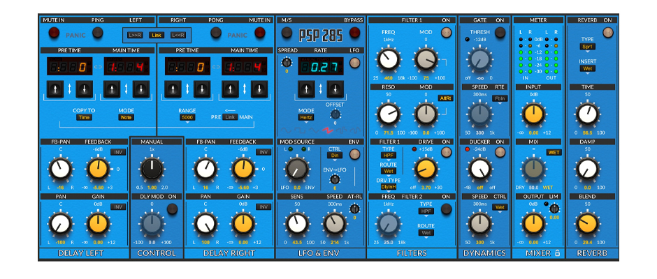Toggle FILTER 1 ON button

pyautogui.click(x=446, y=33)
